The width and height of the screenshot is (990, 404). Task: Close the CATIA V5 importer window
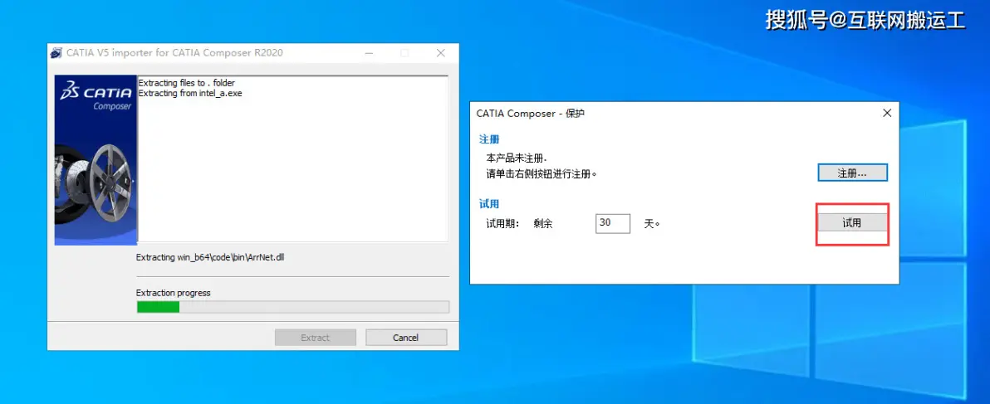pos(441,53)
